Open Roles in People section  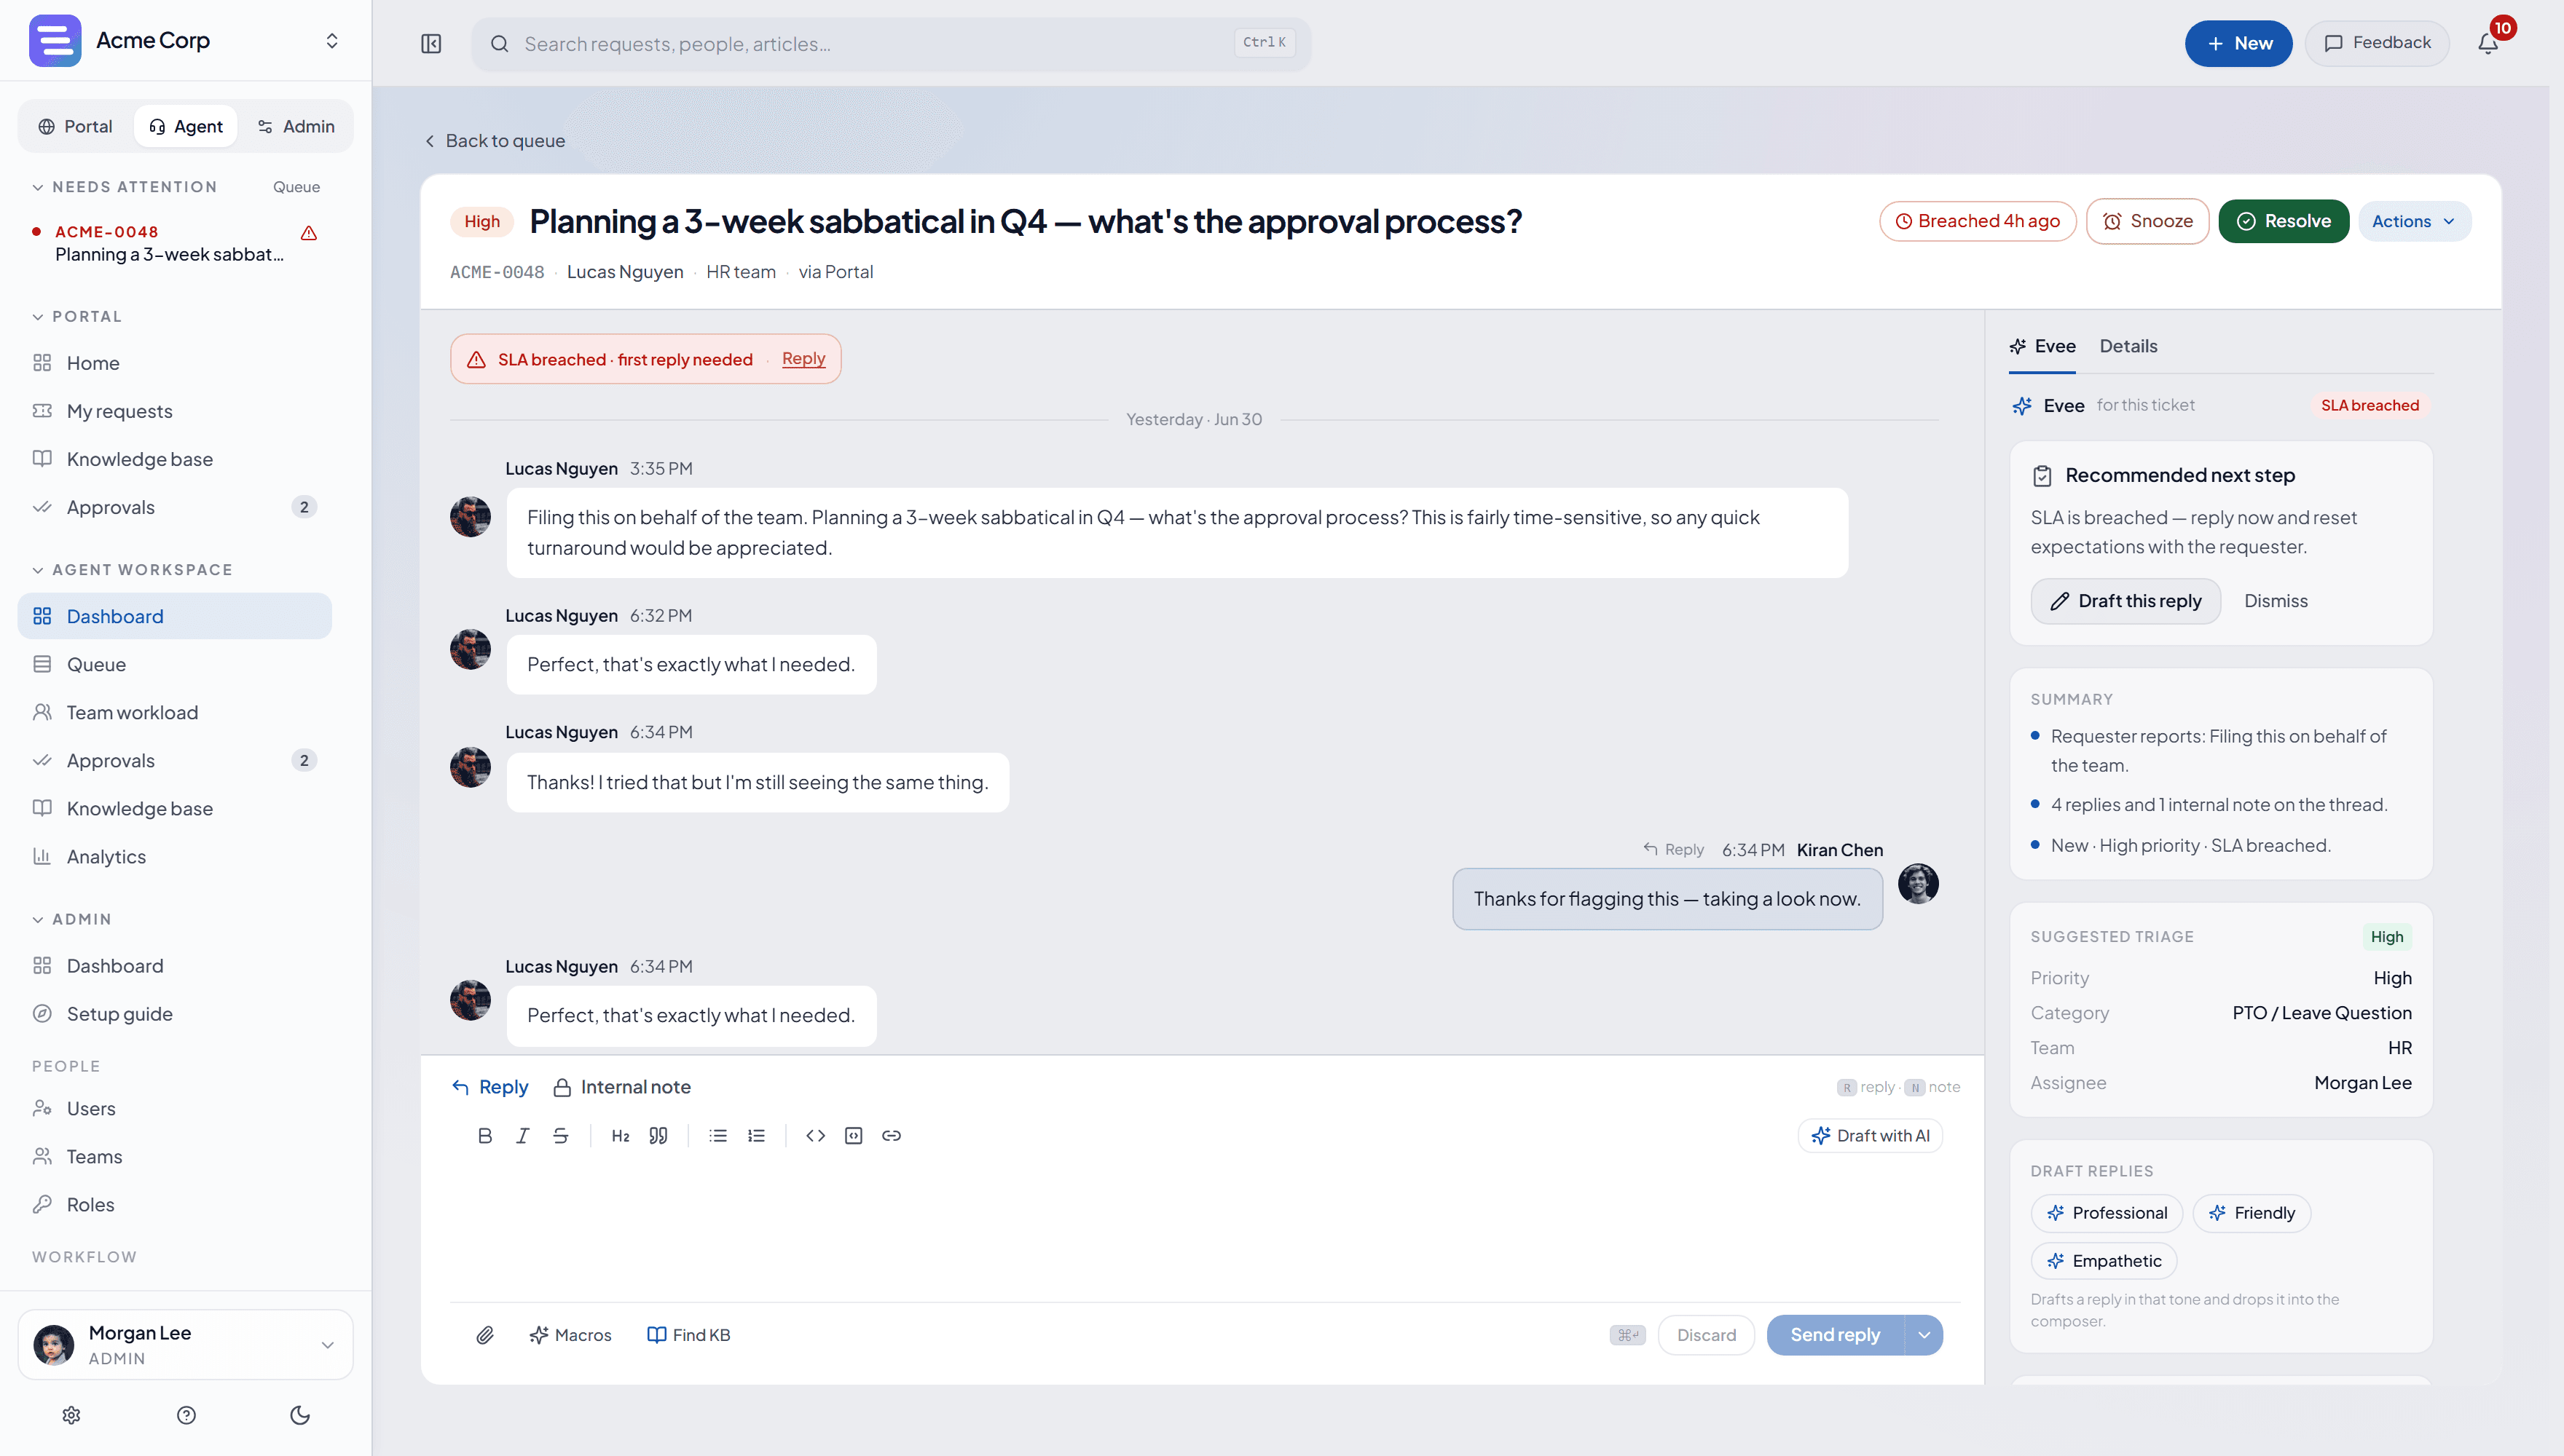point(174,1204)
